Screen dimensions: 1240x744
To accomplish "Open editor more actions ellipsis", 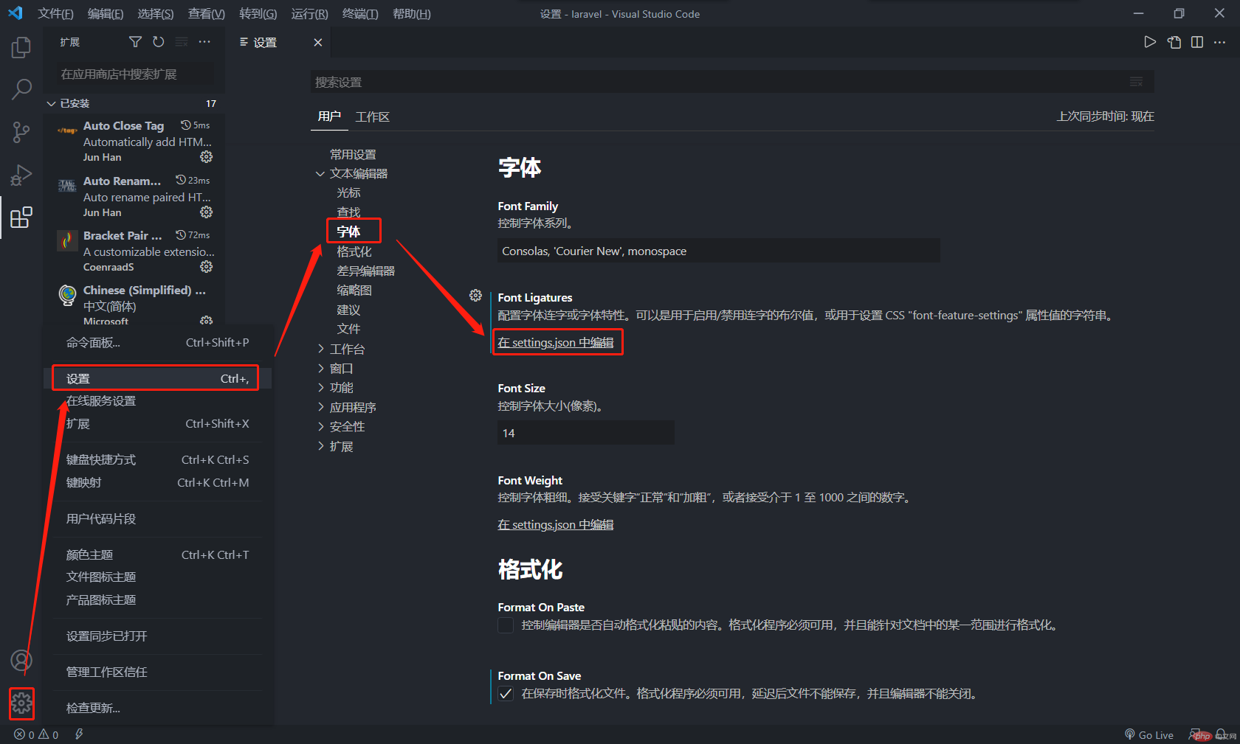I will [x=1220, y=42].
